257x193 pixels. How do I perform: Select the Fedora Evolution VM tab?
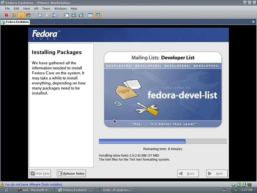(15, 22)
